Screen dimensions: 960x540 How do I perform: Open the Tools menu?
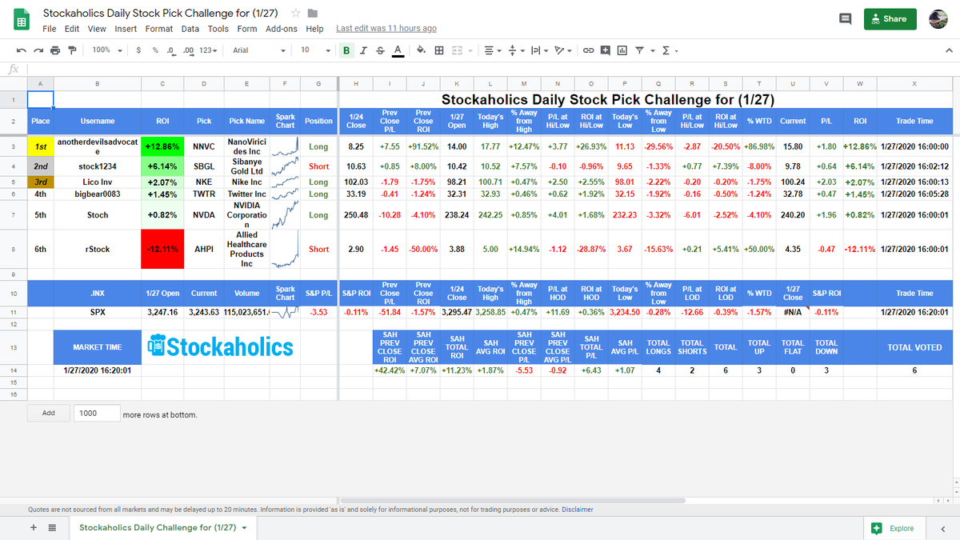click(218, 29)
